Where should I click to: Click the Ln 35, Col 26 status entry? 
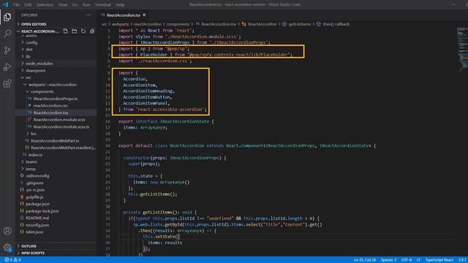(x=364, y=260)
